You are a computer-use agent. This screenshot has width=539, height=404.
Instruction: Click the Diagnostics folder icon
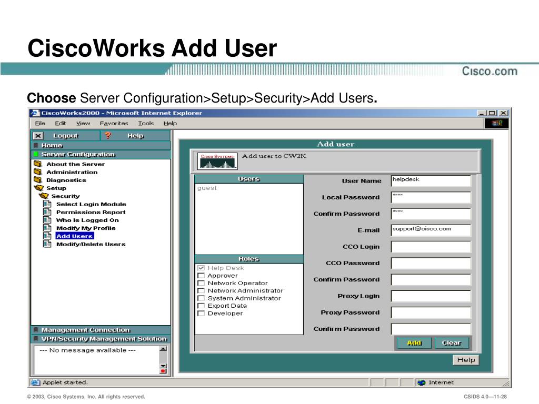pyautogui.click(x=38, y=180)
